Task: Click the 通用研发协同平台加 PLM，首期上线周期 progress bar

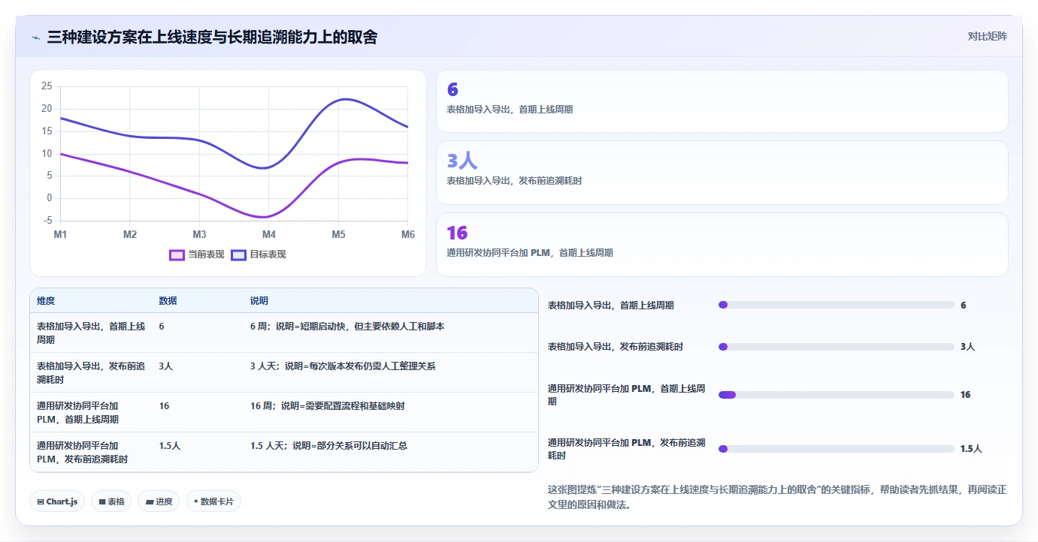Action: point(836,395)
